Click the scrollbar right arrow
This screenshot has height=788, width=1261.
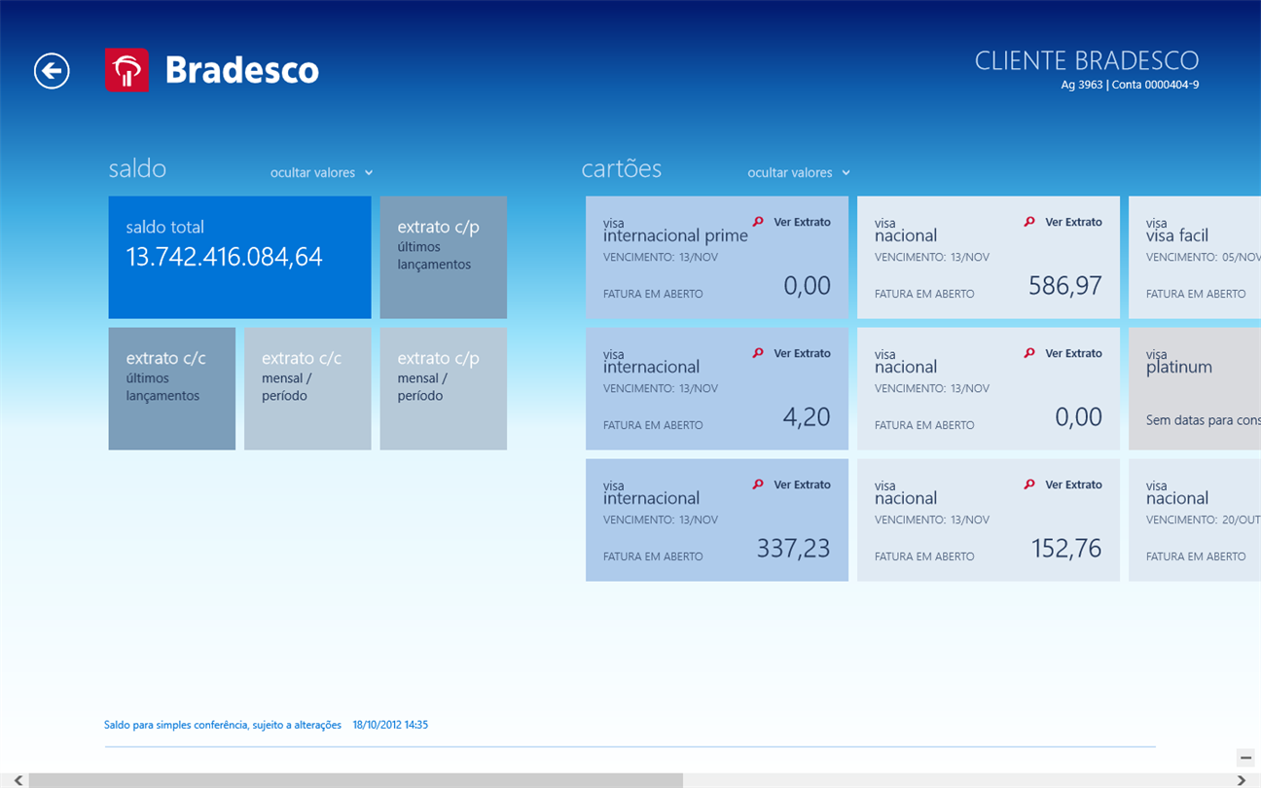[1243, 780]
